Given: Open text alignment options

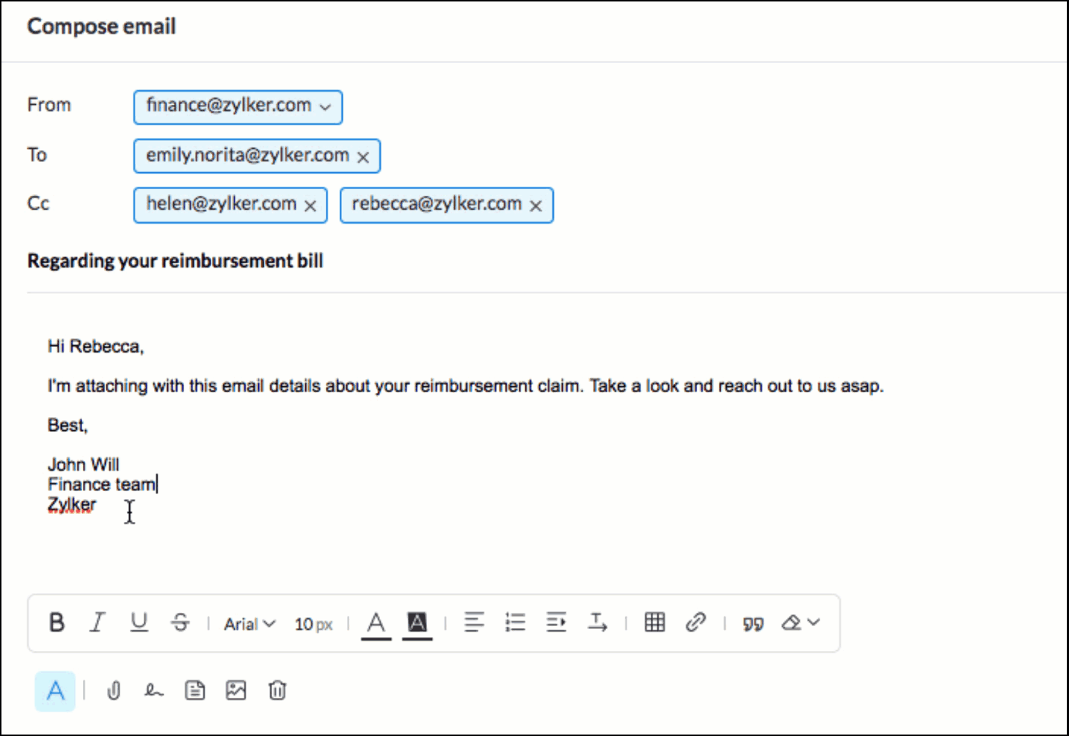Looking at the screenshot, I should tap(474, 622).
